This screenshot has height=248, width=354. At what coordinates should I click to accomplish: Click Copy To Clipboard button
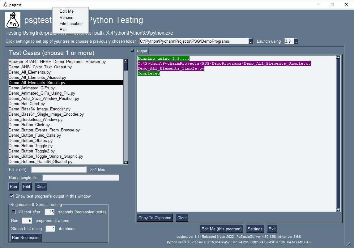click(x=155, y=218)
